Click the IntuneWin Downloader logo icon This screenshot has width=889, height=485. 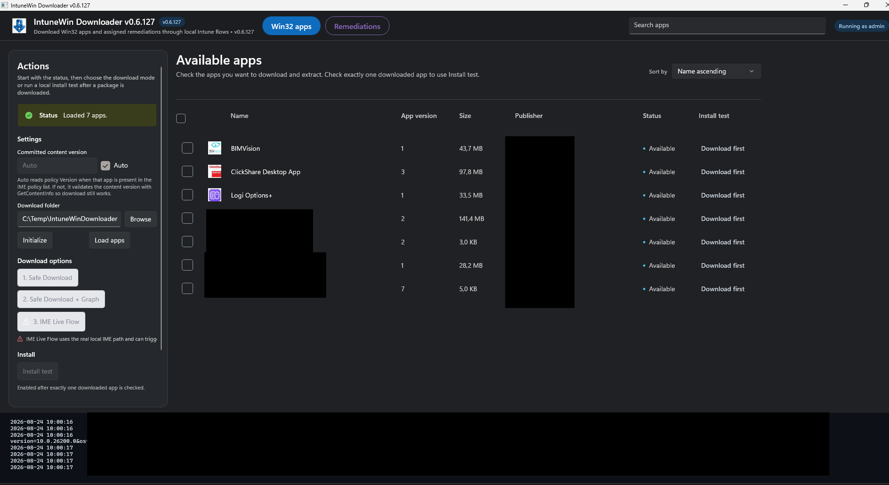click(x=19, y=26)
